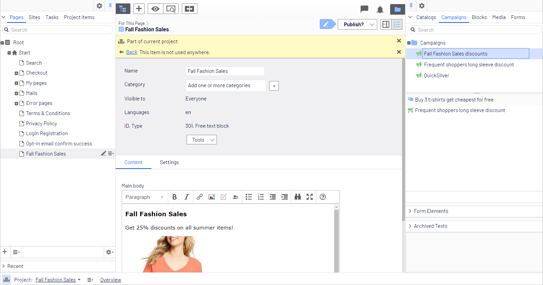
Task: Pin the right assets pane
Action: pos(411,6)
